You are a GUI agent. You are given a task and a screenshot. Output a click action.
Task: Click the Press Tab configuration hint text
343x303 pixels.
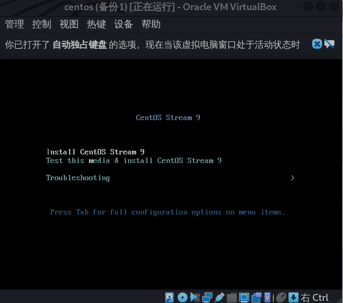click(168, 212)
